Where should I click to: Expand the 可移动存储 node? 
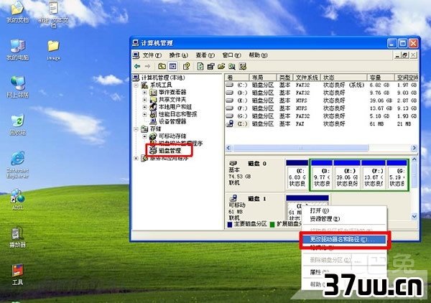click(145, 136)
